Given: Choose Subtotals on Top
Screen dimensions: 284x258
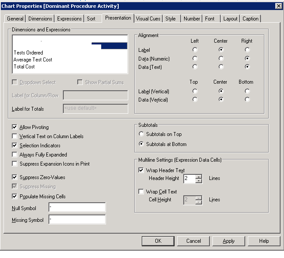Looking at the screenshot, I should (x=141, y=134).
